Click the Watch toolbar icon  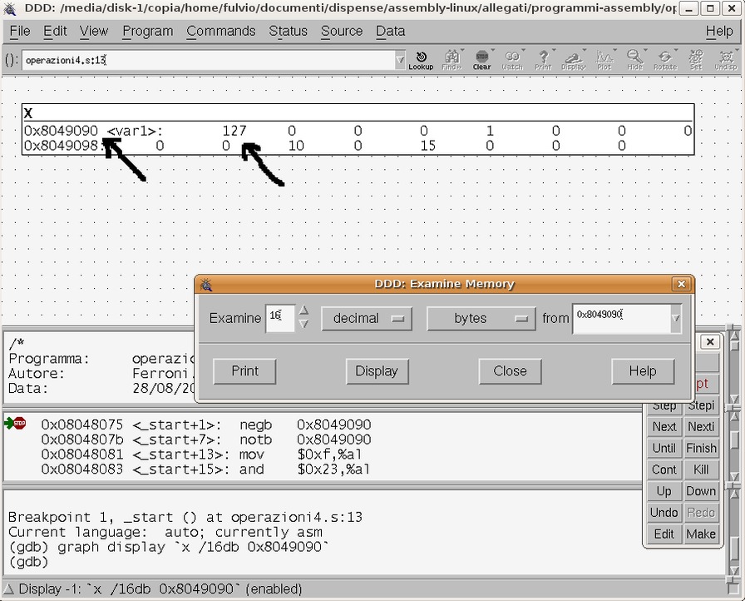(512, 61)
